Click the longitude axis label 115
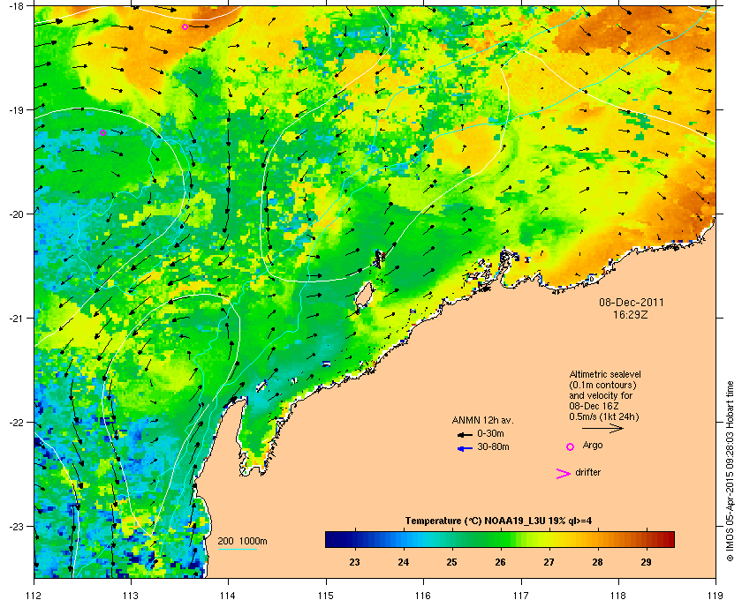Image resolution: width=742 pixels, height=600 pixels. point(326,596)
